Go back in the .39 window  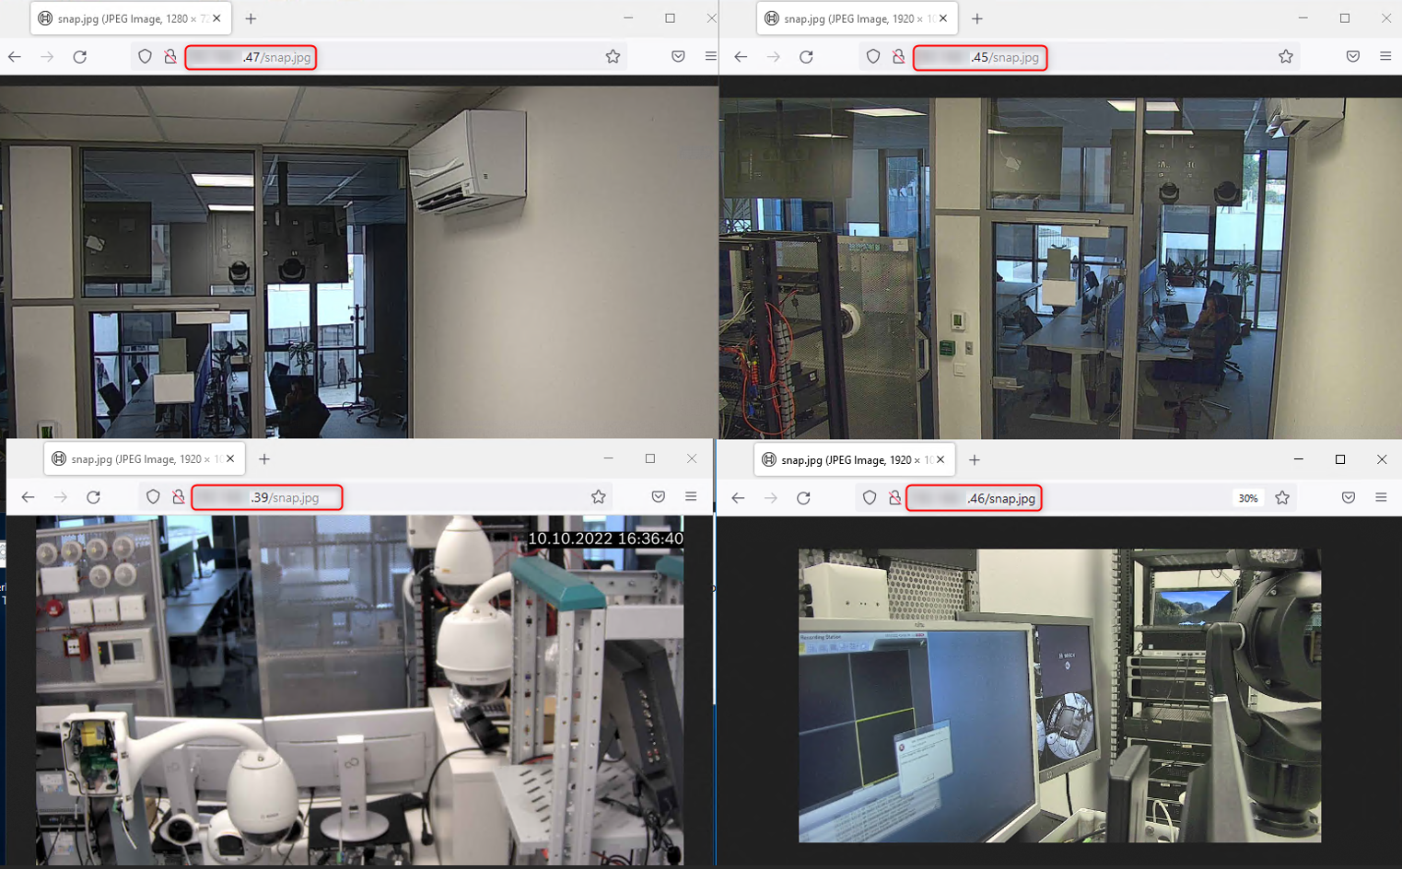pos(29,497)
